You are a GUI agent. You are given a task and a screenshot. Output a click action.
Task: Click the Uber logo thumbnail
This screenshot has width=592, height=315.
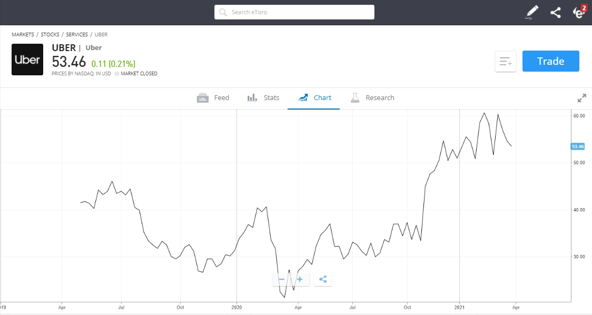27,59
